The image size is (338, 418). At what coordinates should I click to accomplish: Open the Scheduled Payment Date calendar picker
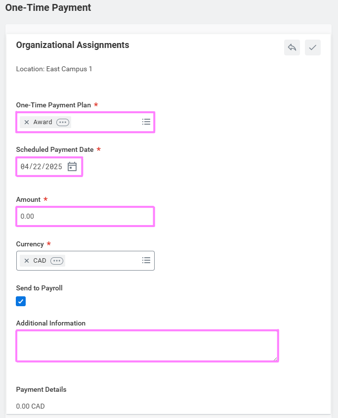[72, 167]
